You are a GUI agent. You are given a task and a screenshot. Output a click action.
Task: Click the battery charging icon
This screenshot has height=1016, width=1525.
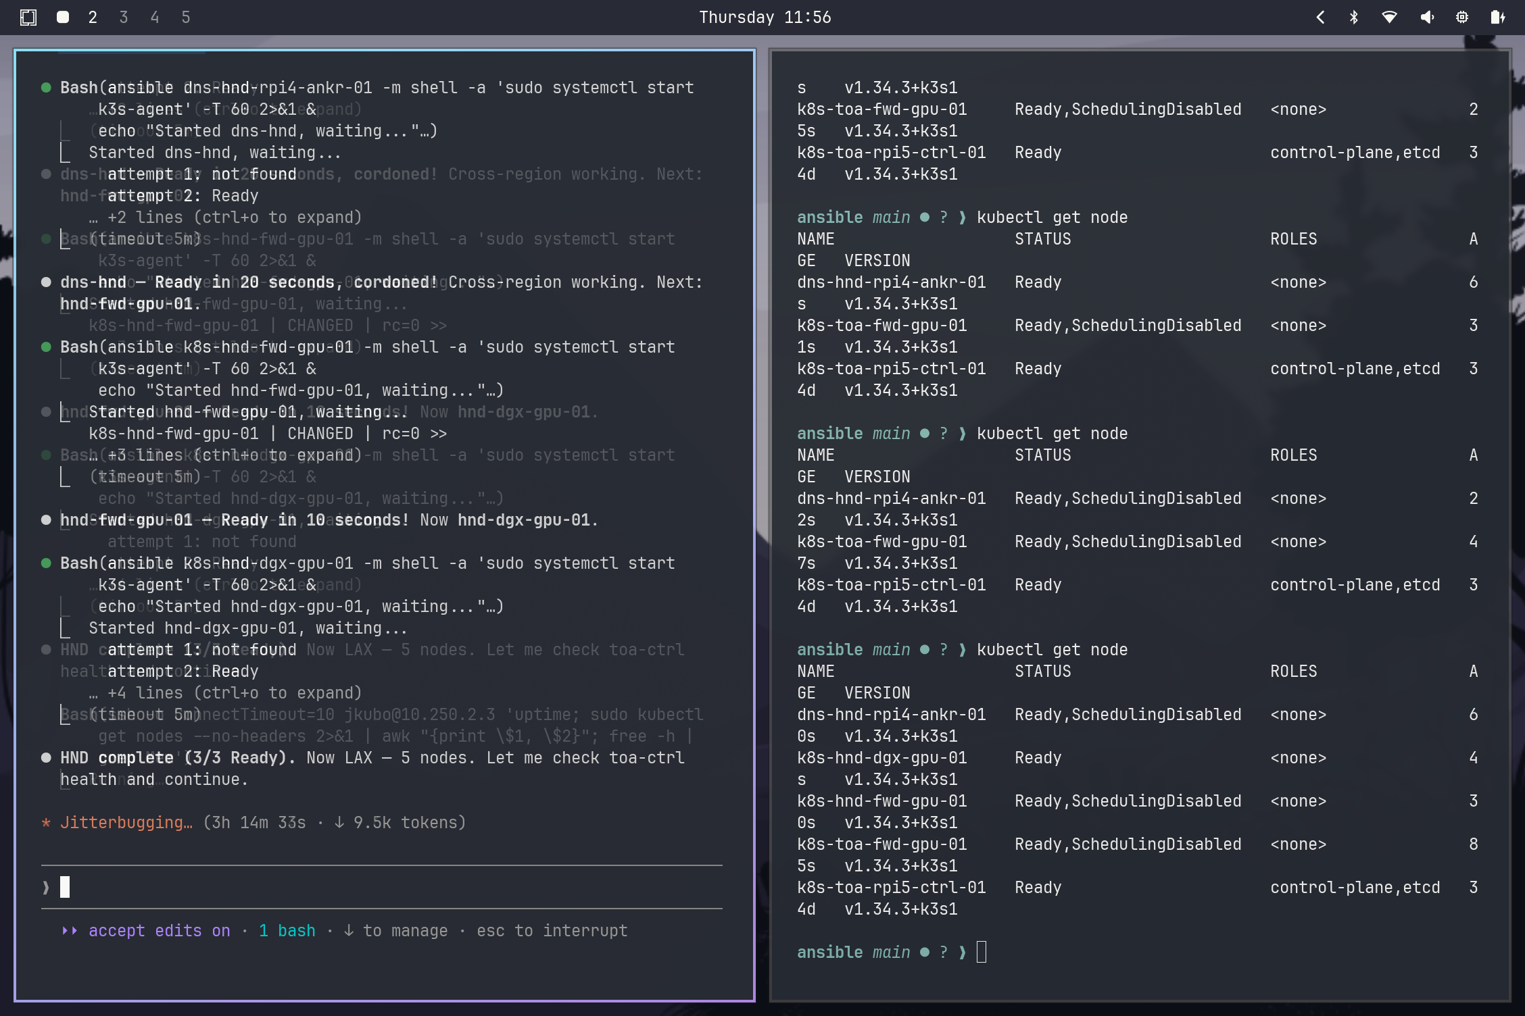tap(1498, 18)
